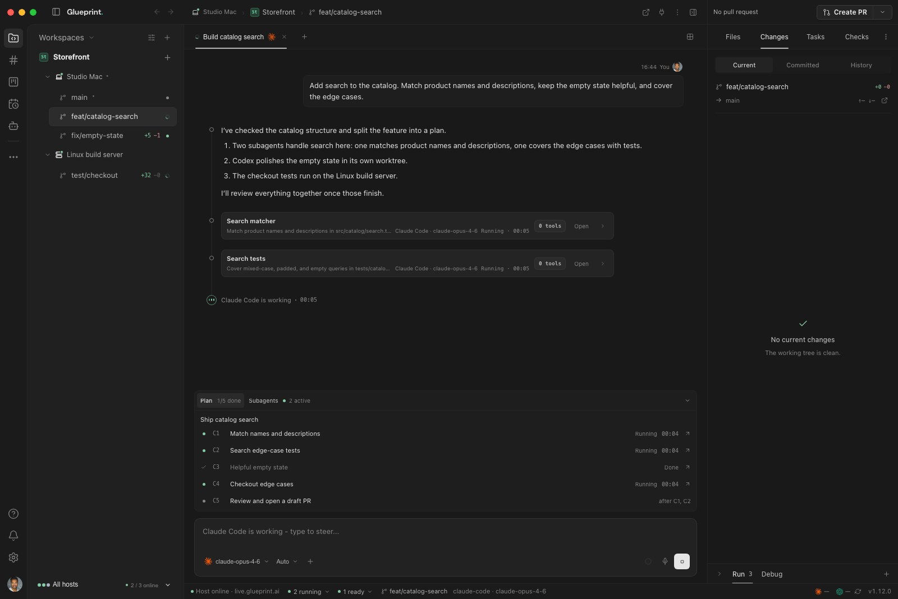Open Create PR options dropdown arrow
Screen dimensions: 898x599
pos(883,12)
